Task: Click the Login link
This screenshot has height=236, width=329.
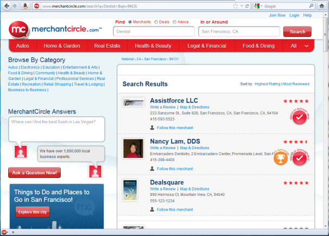Action: click(294, 15)
